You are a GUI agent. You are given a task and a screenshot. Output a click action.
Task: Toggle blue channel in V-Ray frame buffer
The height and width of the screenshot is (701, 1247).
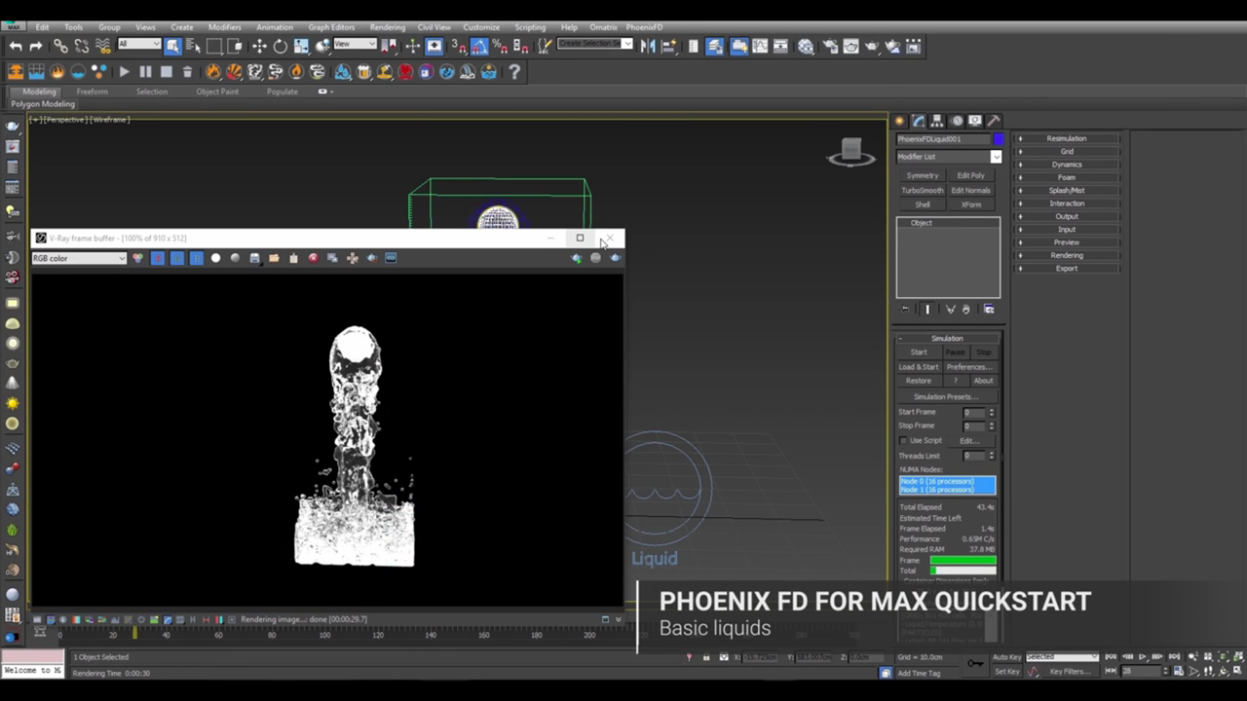(196, 258)
